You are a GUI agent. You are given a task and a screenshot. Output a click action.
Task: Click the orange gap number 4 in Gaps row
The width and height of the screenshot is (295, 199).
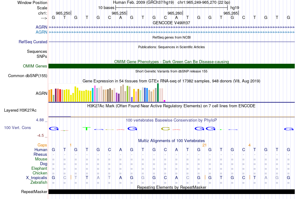tap(249, 145)
